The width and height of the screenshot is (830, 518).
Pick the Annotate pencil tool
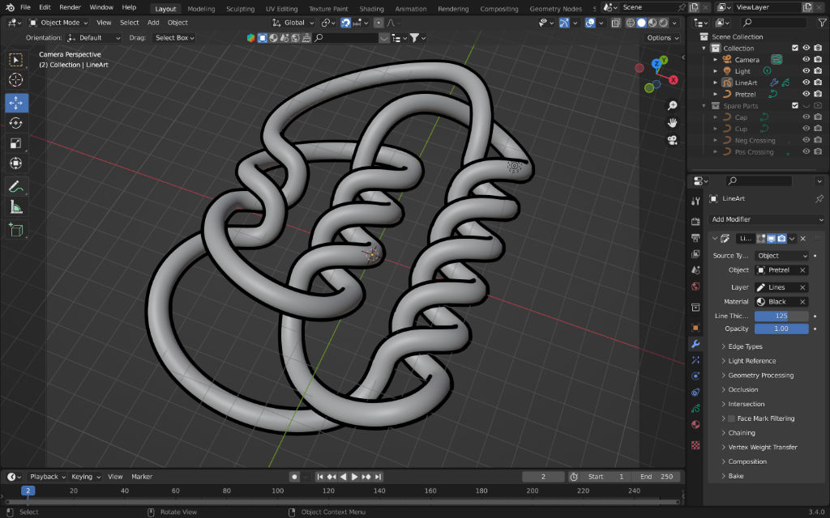point(16,186)
